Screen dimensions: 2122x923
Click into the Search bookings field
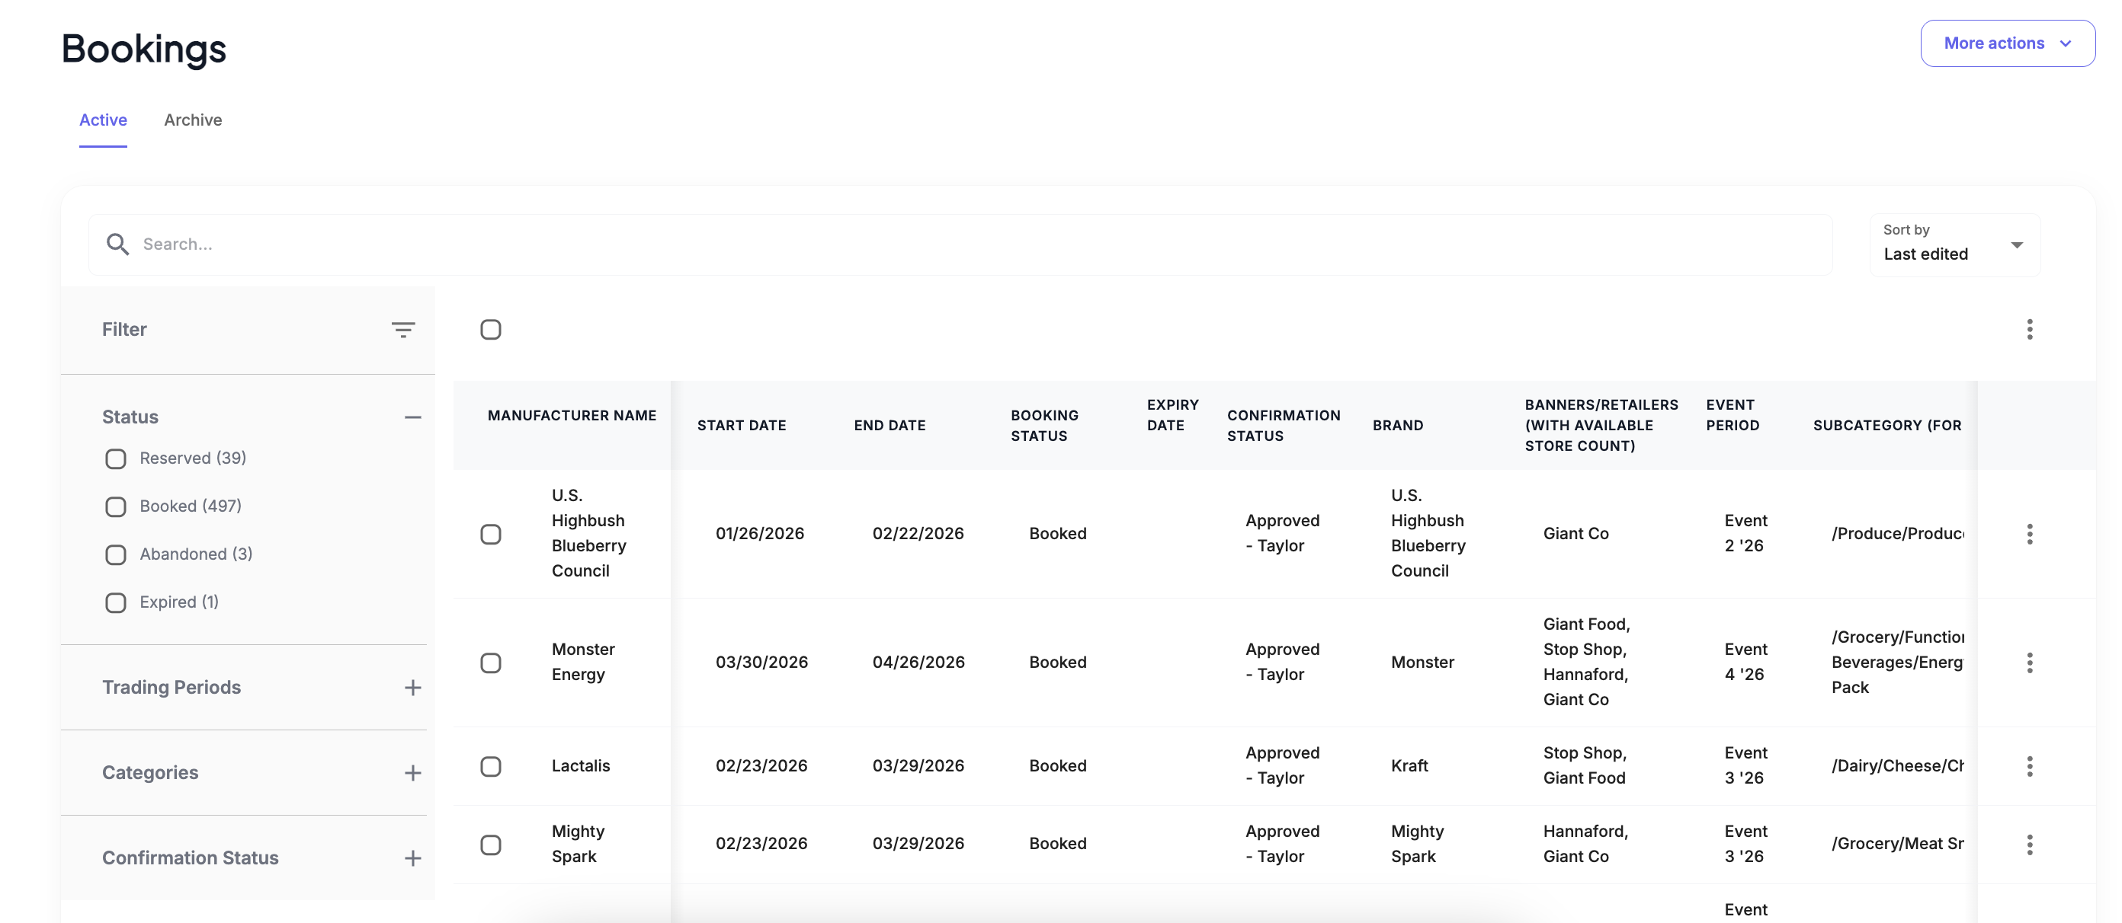[980, 244]
